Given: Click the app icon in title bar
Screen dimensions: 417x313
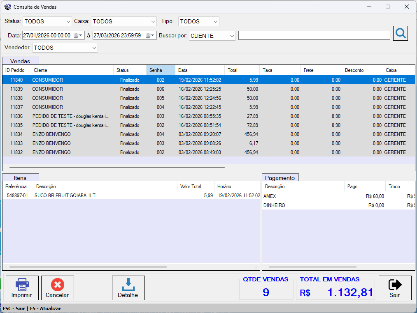Looking at the screenshot, I should 8,7.
